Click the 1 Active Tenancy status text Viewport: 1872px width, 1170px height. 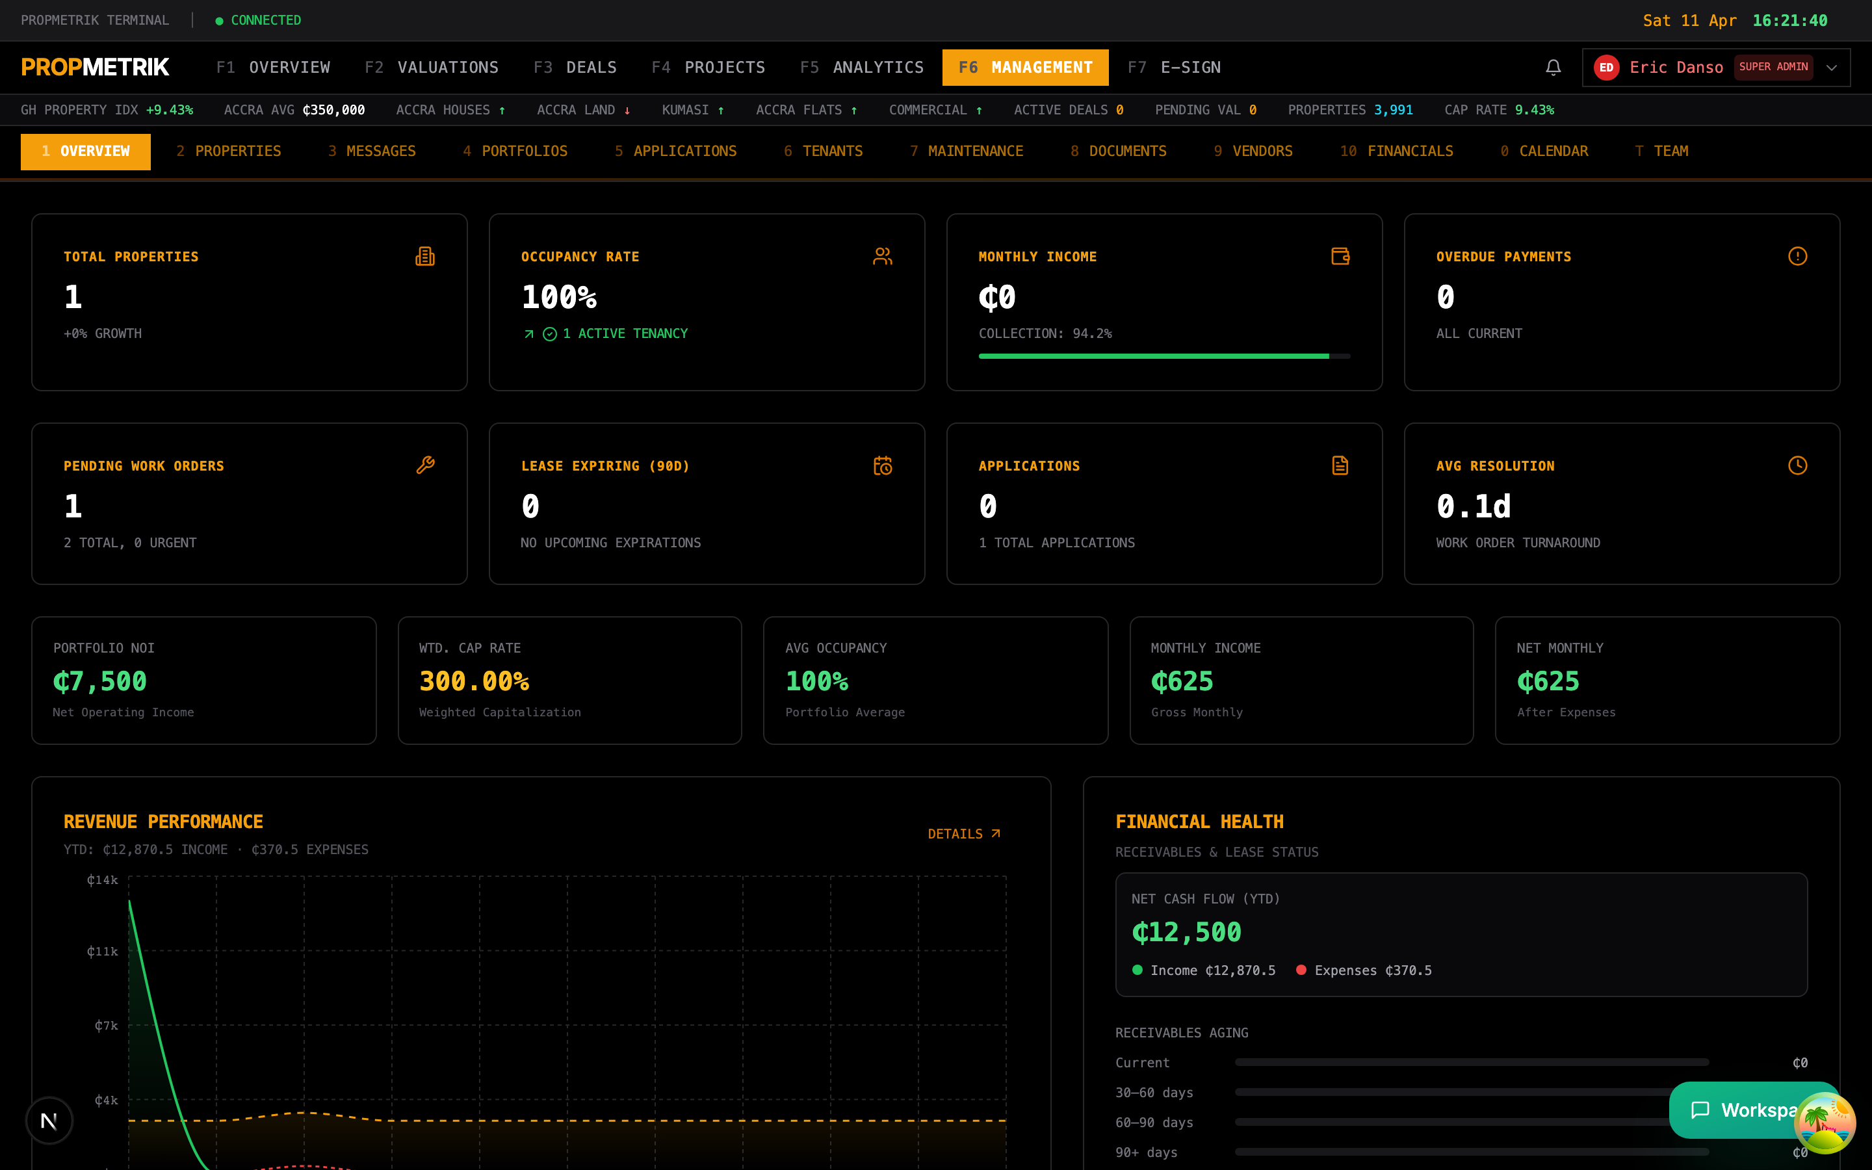pos(625,333)
